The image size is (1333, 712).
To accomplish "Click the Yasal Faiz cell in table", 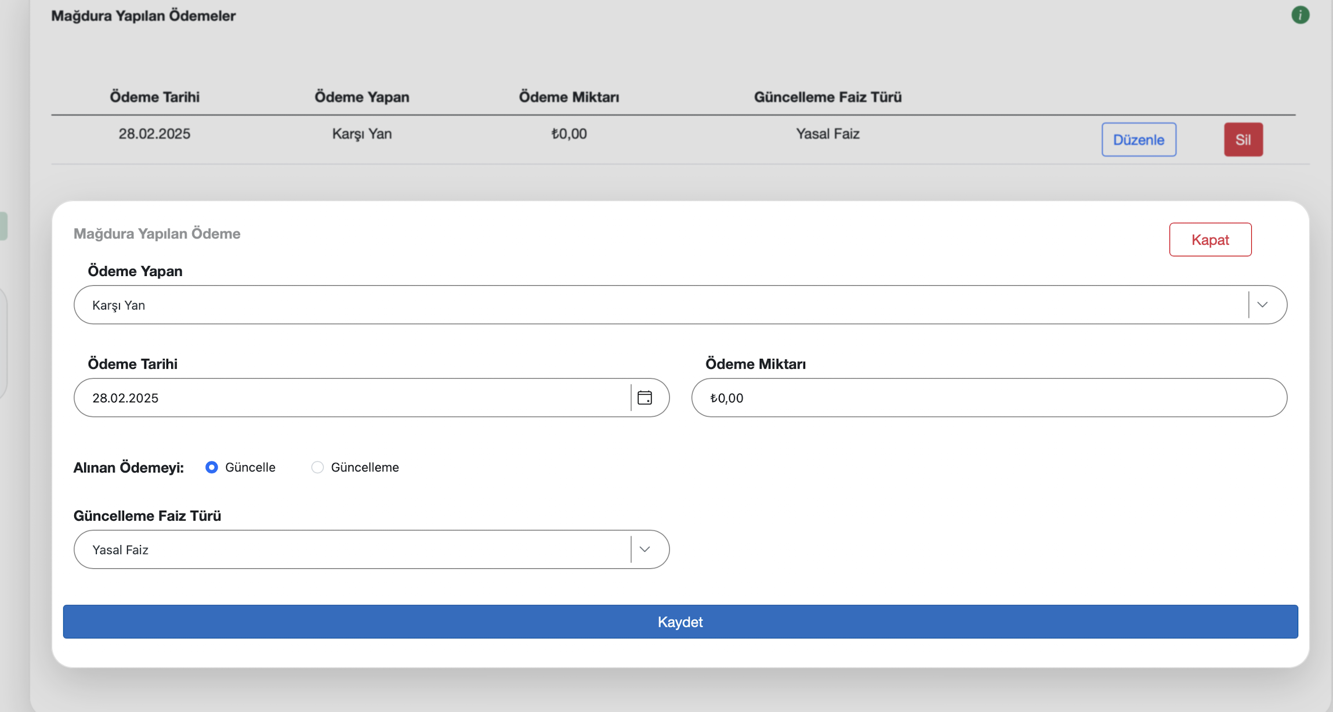I will (x=827, y=134).
